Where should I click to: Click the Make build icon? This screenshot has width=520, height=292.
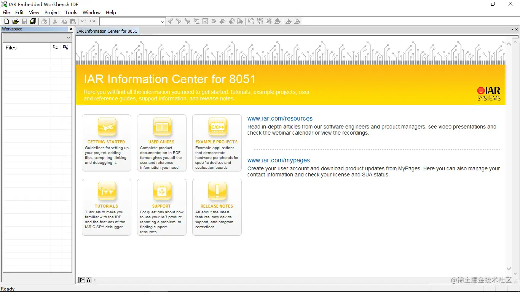pos(260,21)
